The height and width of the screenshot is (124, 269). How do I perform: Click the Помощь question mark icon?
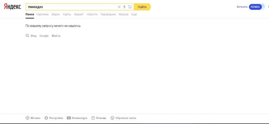click(x=93, y=118)
